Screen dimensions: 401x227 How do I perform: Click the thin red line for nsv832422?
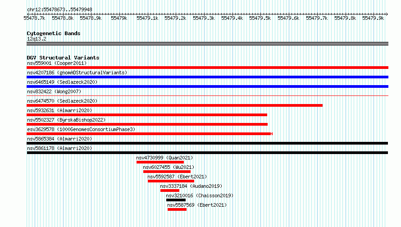pos(207,96)
